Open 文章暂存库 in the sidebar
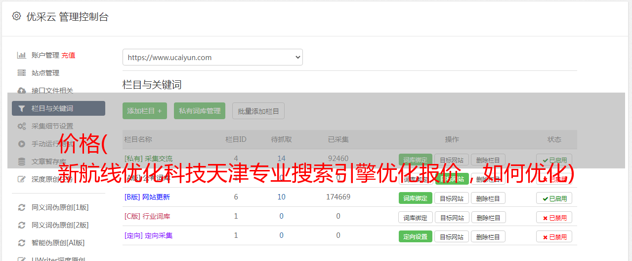This screenshot has width=632, height=261. pyautogui.click(x=49, y=162)
